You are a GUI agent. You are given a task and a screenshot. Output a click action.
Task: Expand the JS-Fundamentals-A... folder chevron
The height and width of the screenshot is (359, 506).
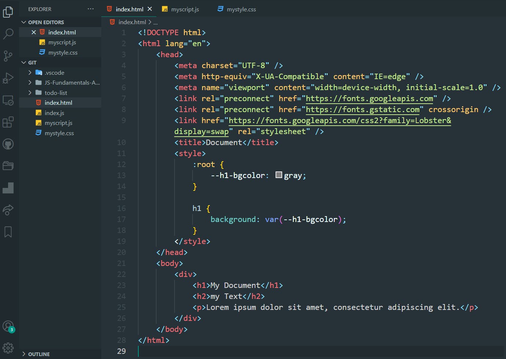point(30,82)
